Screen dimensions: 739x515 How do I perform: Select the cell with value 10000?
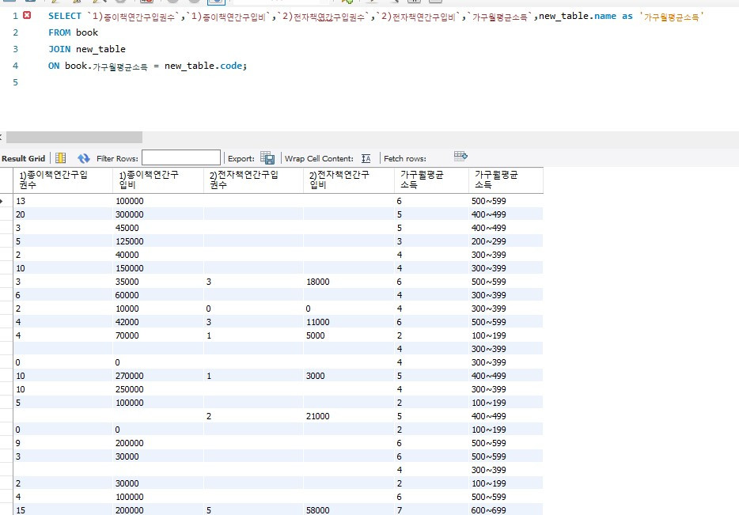158,309
